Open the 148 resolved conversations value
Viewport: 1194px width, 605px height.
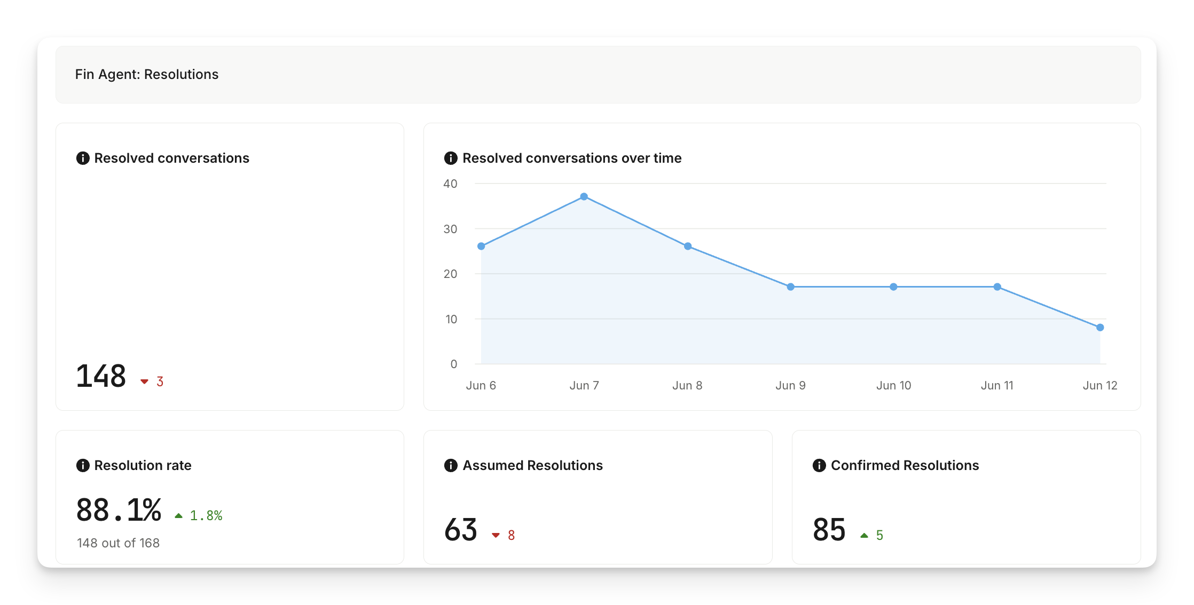tap(101, 376)
